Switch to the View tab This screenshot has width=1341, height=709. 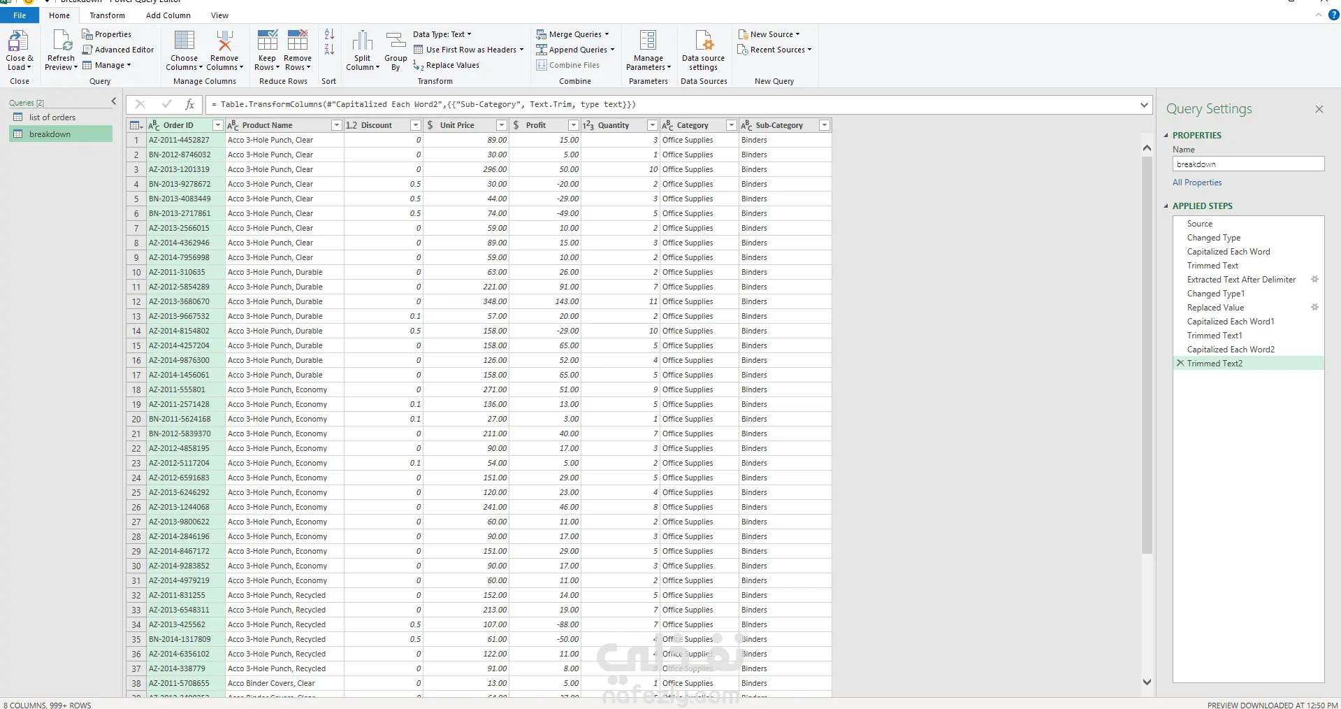(219, 15)
